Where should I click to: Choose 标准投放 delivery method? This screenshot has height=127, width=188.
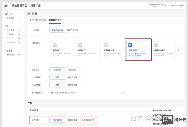(x=57, y=70)
